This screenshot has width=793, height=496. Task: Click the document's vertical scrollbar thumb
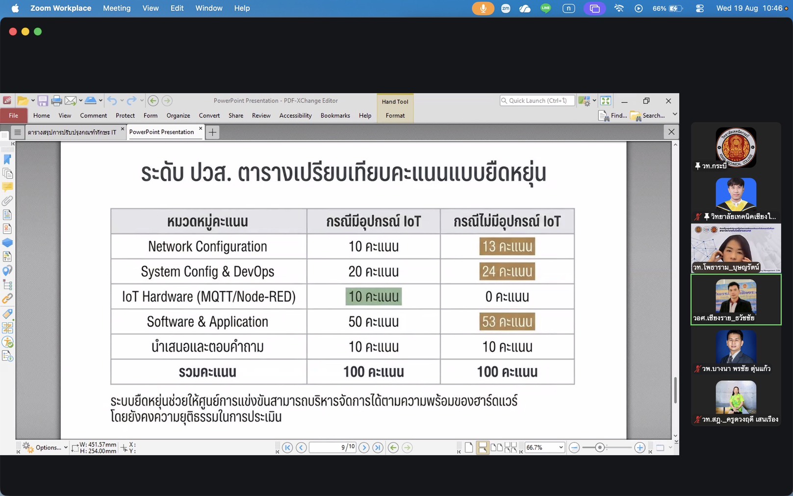(x=675, y=390)
